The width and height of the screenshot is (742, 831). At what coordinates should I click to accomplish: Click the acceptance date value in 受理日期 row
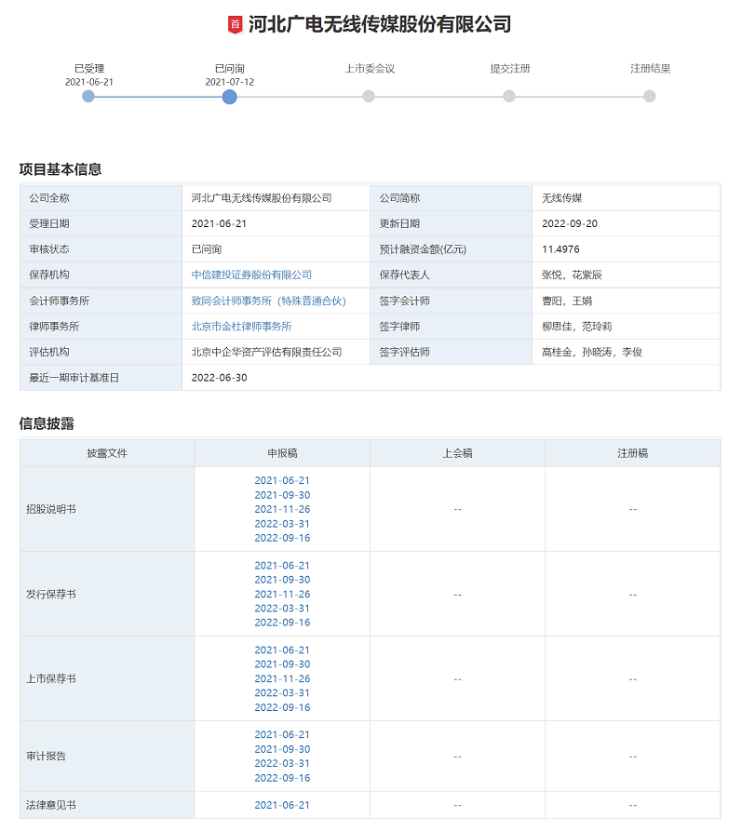pyautogui.click(x=219, y=223)
